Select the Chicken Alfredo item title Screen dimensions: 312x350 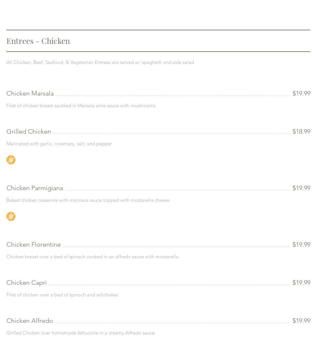pyautogui.click(x=30, y=321)
